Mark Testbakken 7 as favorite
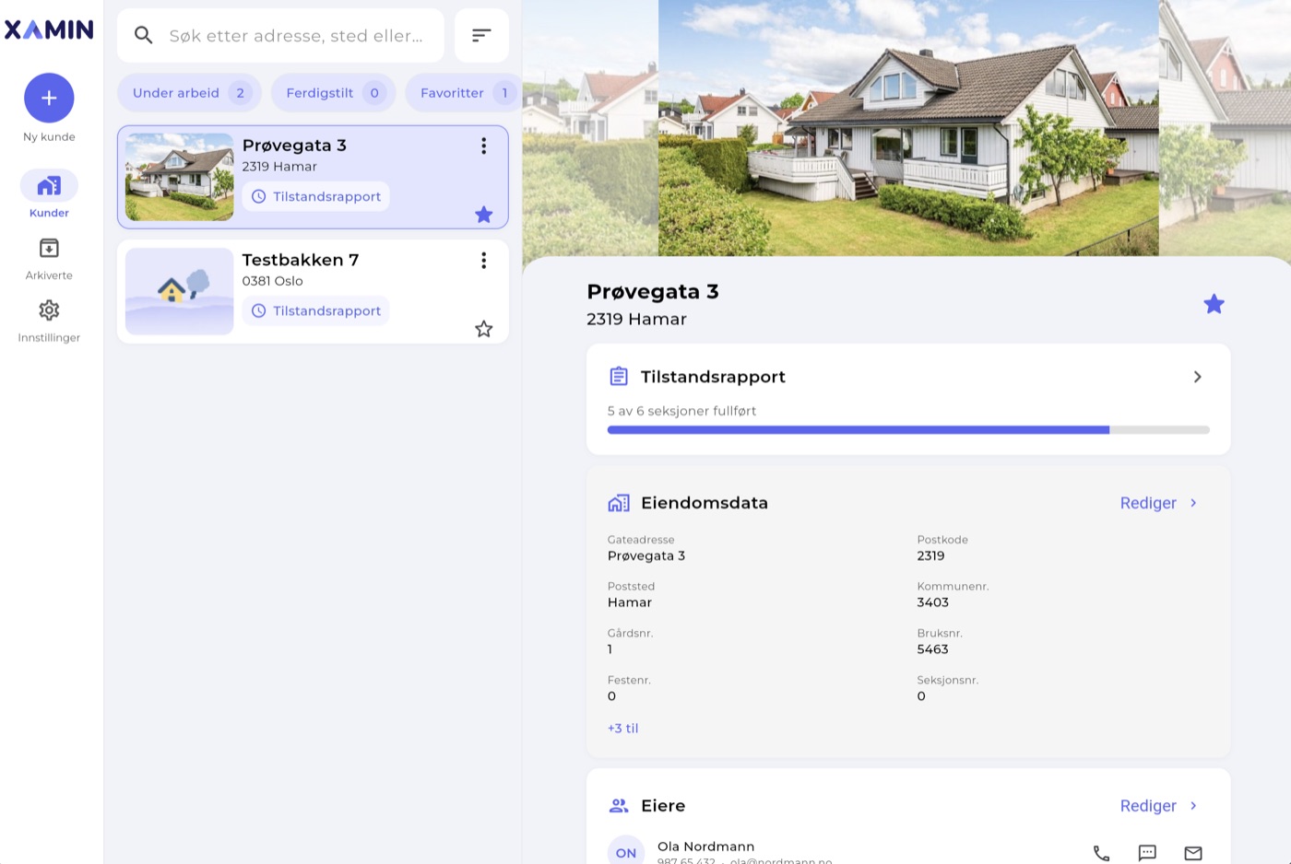This screenshot has width=1291, height=864. (x=484, y=329)
